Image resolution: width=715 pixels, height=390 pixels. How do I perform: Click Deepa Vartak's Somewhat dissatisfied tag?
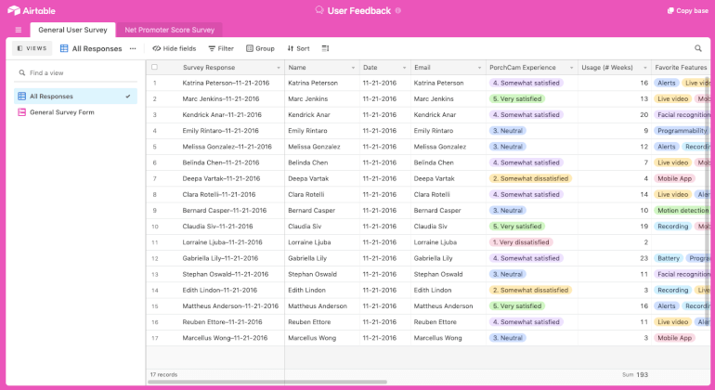tap(531, 179)
